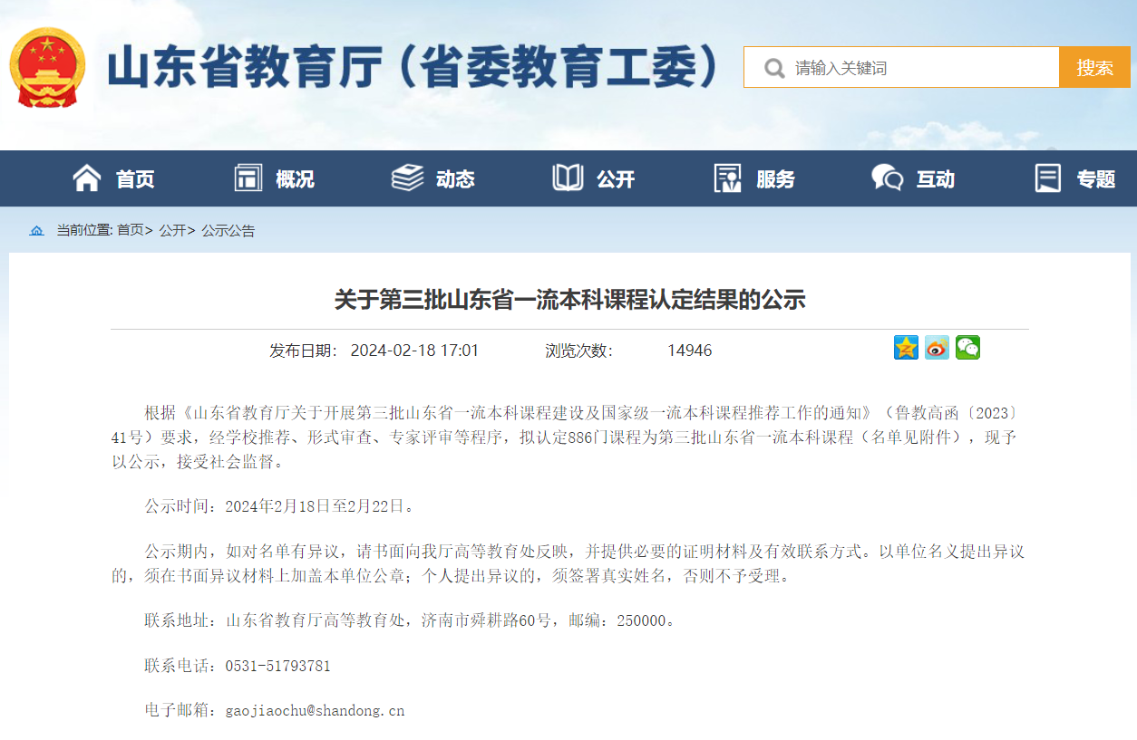Click the 概况 layout icon in navigation
The height and width of the screenshot is (740, 1137).
coord(248,178)
